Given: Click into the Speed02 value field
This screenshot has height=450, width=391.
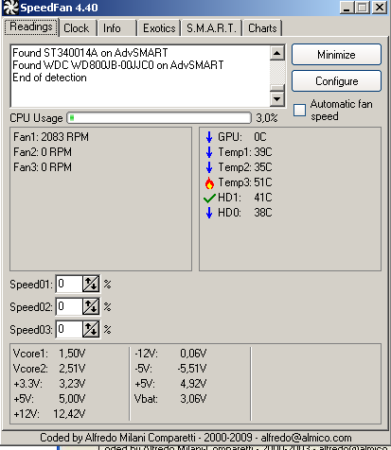Looking at the screenshot, I should 69,306.
